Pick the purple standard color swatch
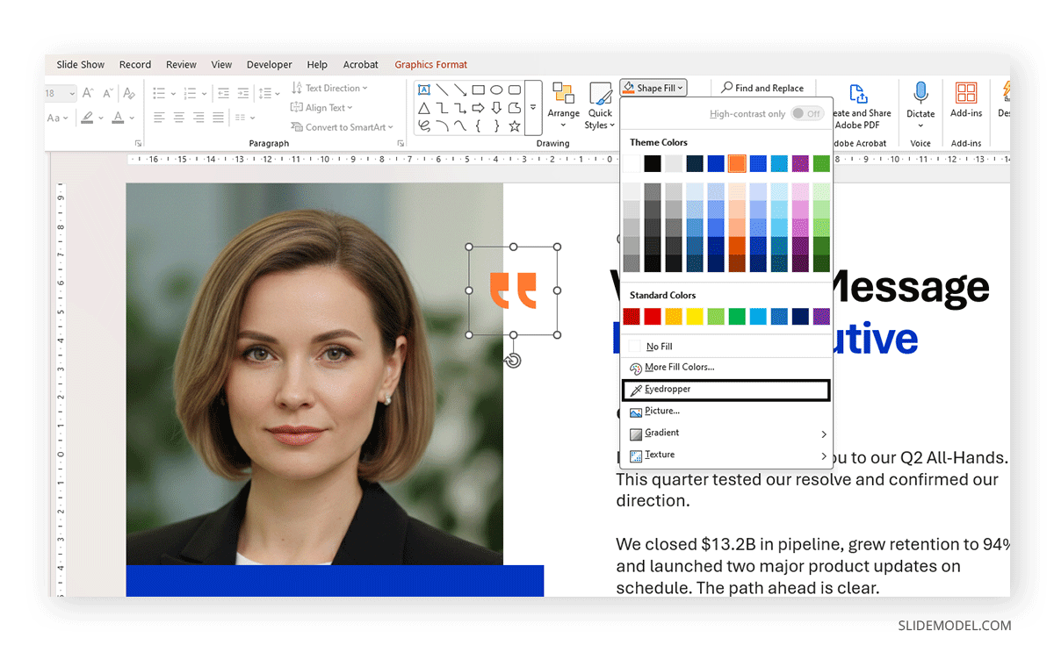This screenshot has width=1054, height=652. point(821,316)
